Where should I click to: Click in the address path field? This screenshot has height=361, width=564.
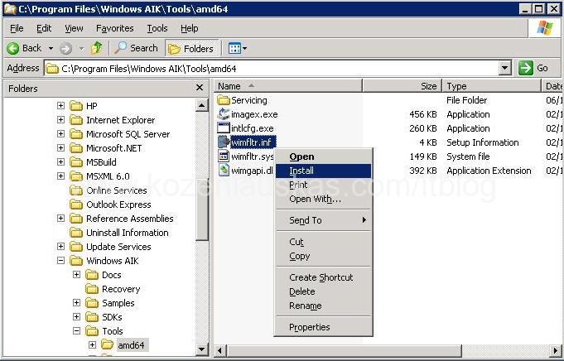point(272,68)
